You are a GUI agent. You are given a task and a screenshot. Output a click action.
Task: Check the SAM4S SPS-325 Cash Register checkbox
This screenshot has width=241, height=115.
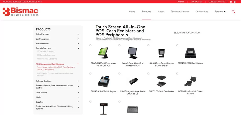pyautogui.click(x=91, y=74)
